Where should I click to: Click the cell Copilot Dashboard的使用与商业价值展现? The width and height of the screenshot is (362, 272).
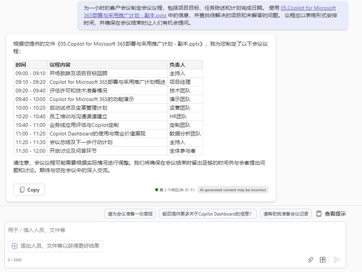(108, 133)
